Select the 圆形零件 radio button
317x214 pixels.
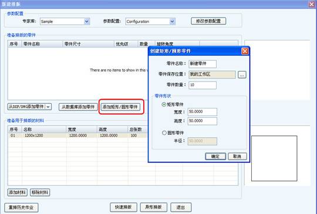(164, 133)
